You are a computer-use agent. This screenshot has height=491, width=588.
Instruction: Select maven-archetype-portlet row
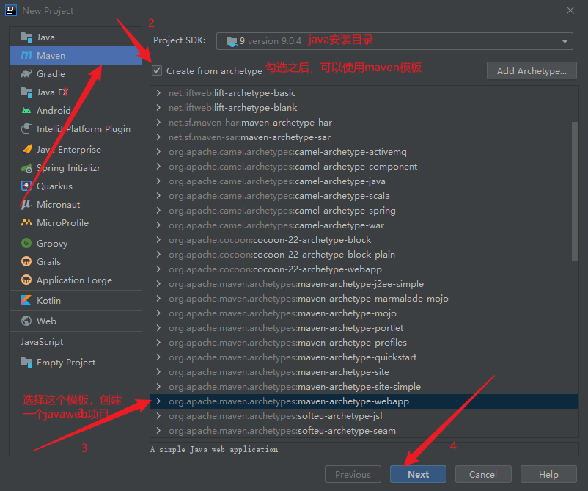pos(364,328)
